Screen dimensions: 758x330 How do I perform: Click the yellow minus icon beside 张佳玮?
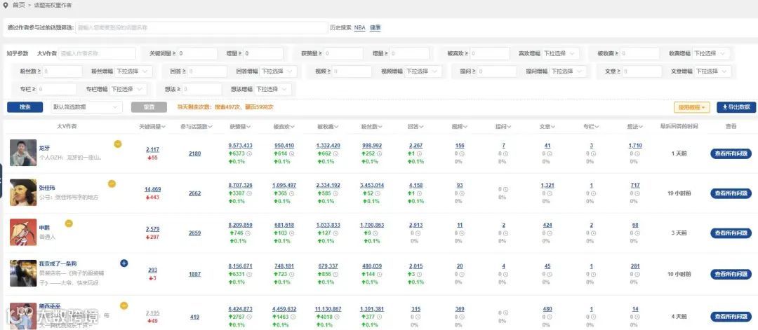click(112, 184)
